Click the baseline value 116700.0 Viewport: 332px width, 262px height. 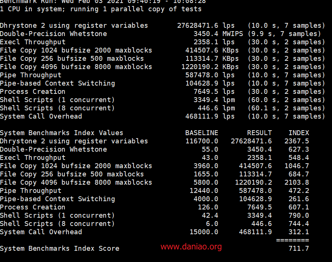[201, 141]
